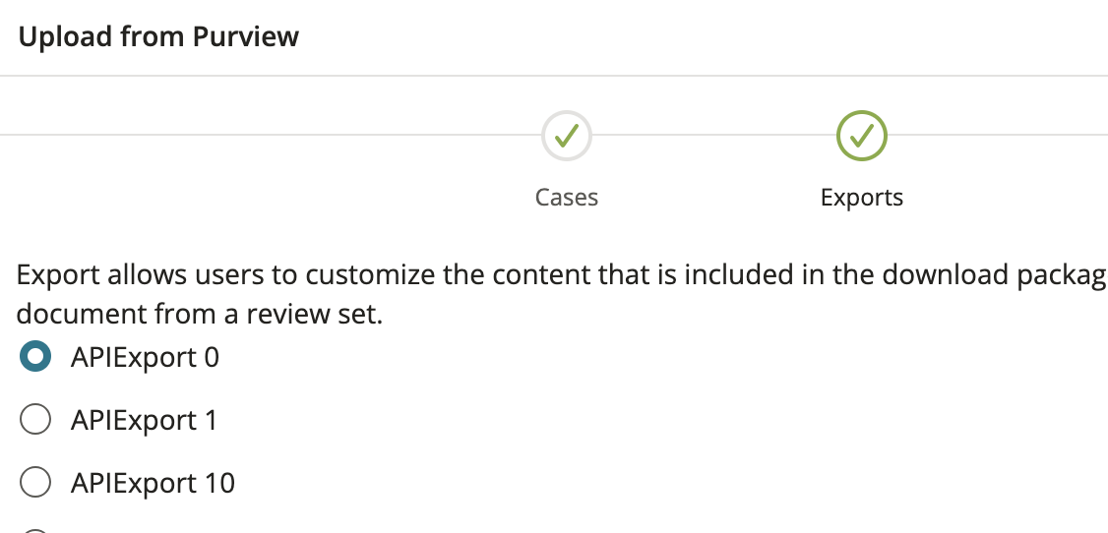Click the APIExport 1 label text
The image size is (1108, 533).
[144, 420]
